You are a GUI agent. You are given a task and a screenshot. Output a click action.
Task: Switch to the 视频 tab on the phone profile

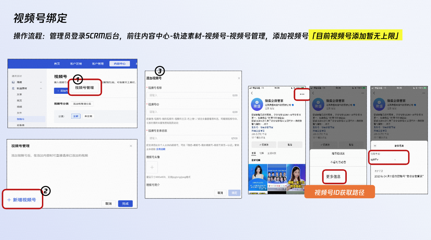coord(262,153)
